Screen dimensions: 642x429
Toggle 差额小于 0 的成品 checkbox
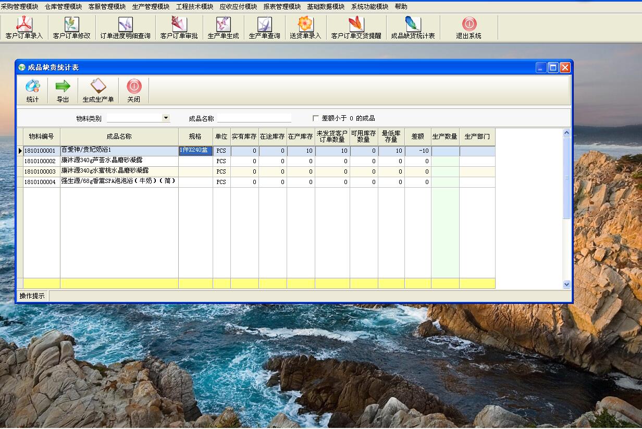(x=315, y=118)
